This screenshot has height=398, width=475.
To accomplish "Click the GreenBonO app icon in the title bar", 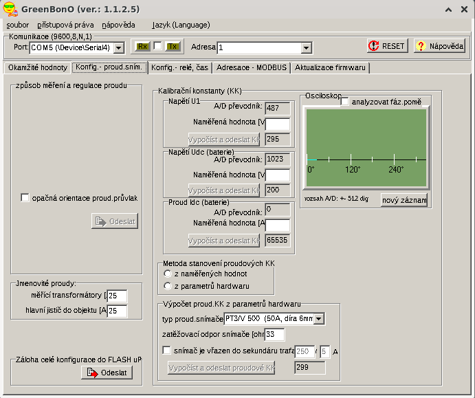I will click(x=12, y=10).
